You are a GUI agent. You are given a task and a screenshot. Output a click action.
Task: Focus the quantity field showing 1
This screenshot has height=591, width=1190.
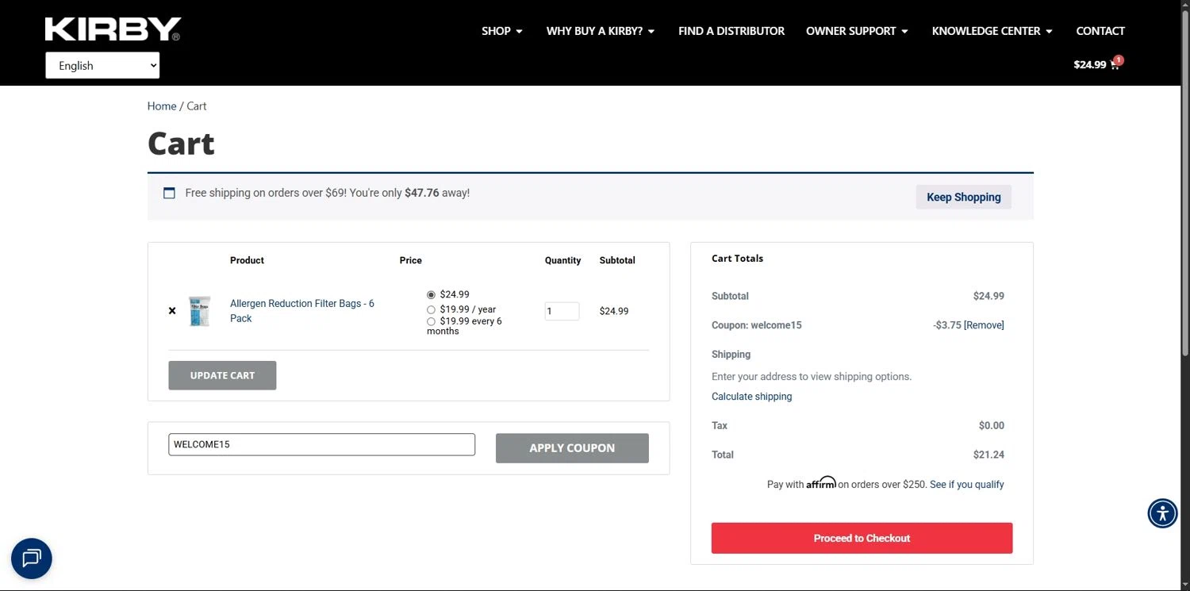(562, 311)
